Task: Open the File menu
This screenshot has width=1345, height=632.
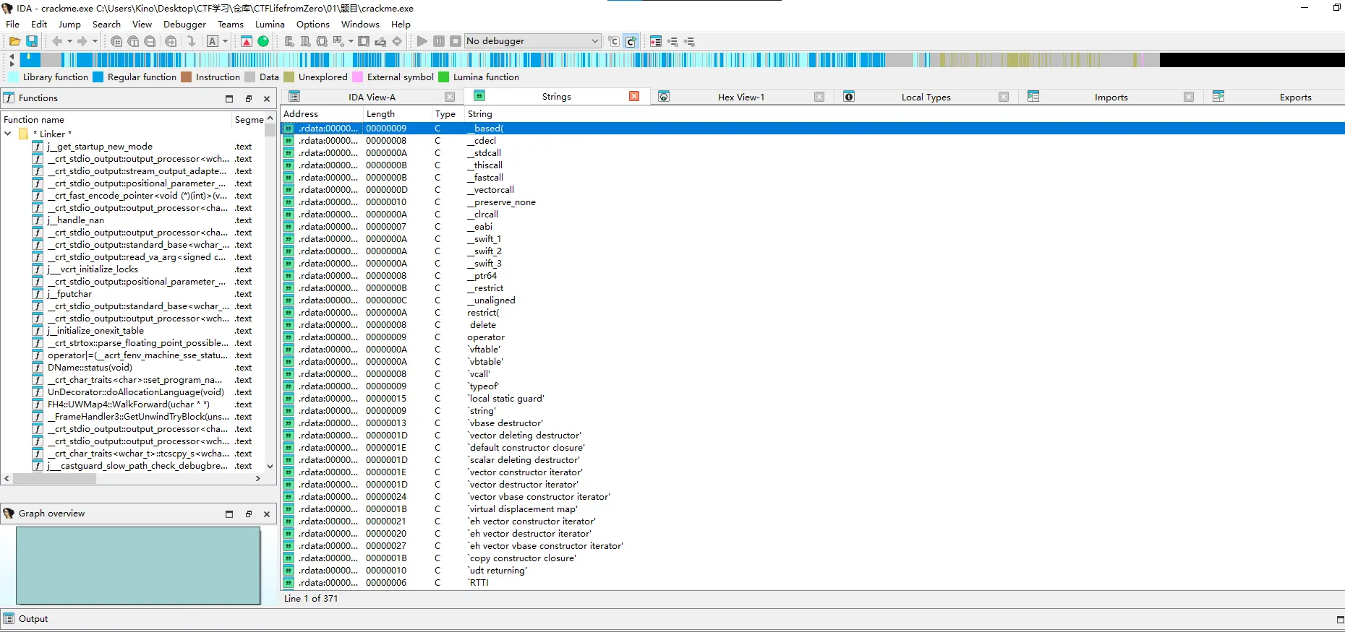Action: coord(13,24)
